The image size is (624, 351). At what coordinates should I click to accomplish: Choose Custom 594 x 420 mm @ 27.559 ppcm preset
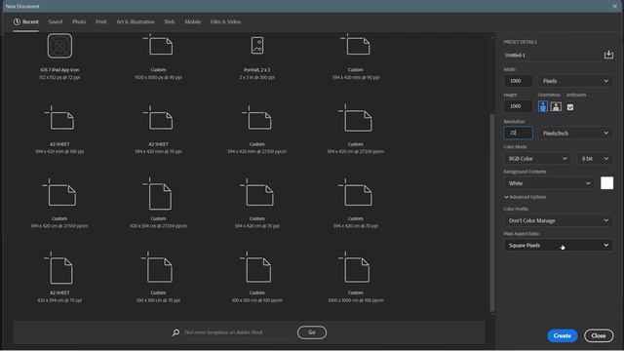click(x=257, y=130)
